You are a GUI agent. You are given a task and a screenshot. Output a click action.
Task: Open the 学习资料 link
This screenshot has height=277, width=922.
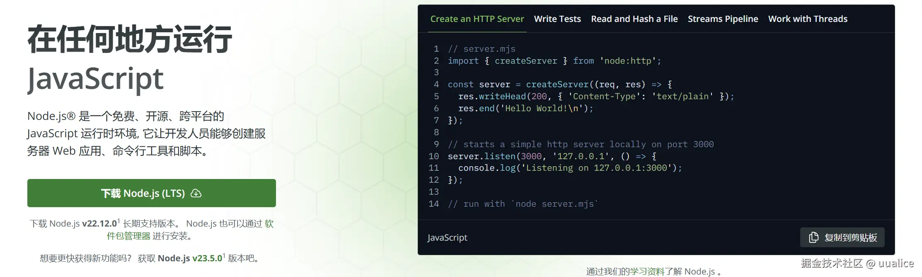coord(647,272)
